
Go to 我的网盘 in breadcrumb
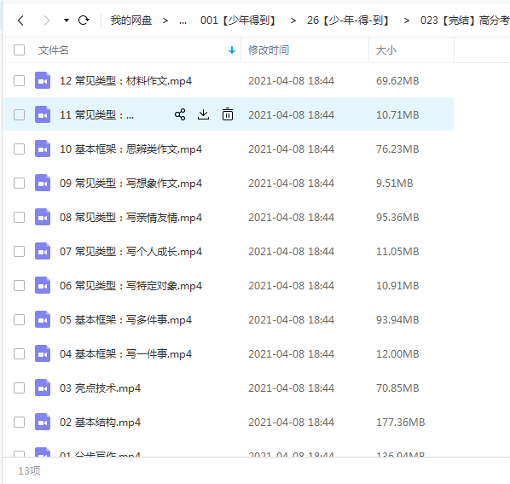[131, 20]
